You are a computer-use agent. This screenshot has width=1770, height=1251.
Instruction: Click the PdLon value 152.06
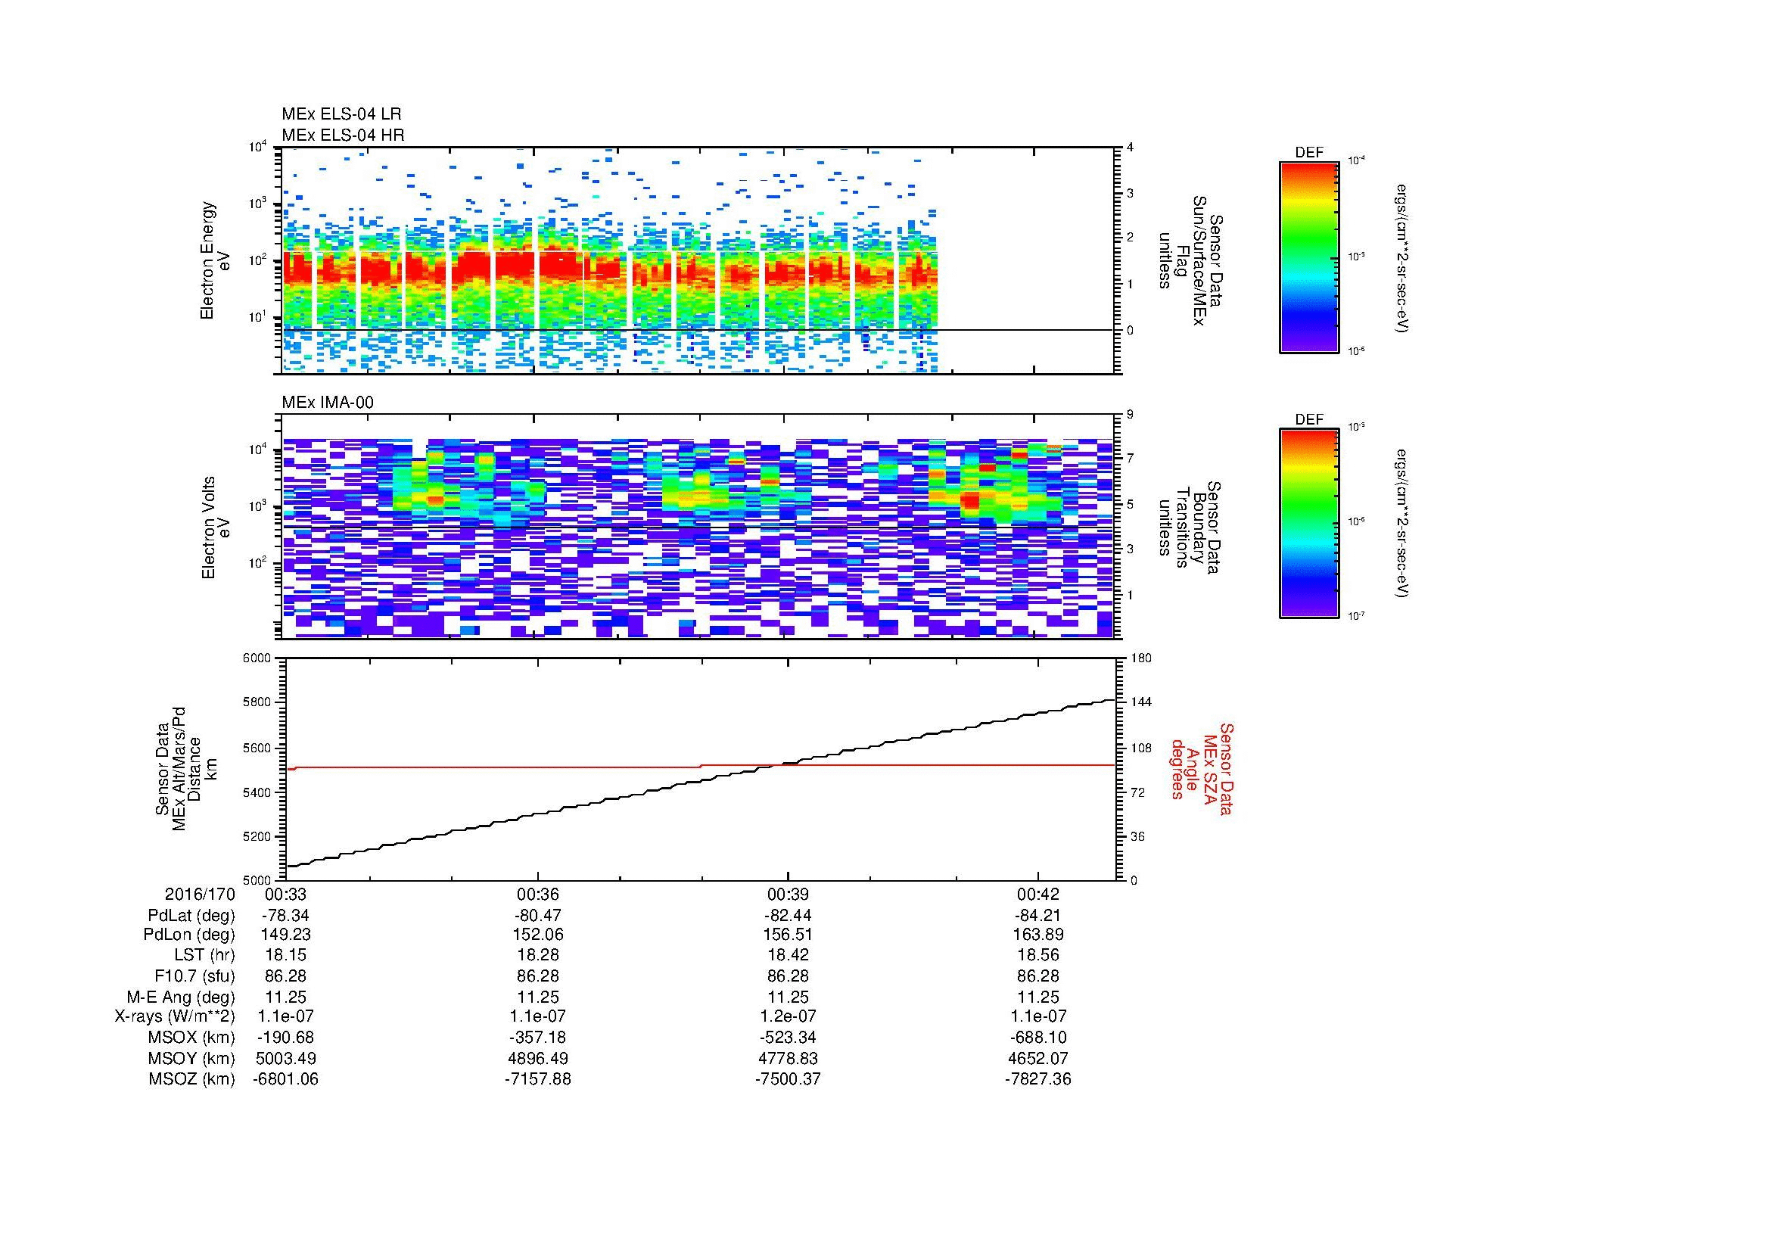538,935
